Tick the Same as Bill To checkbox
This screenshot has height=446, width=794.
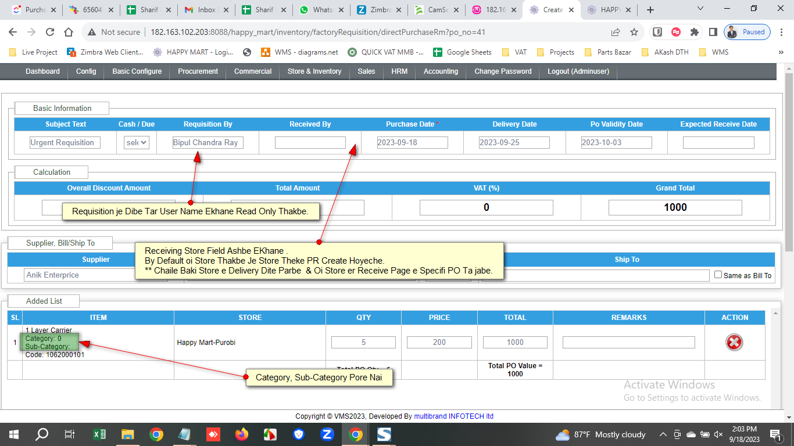point(718,275)
